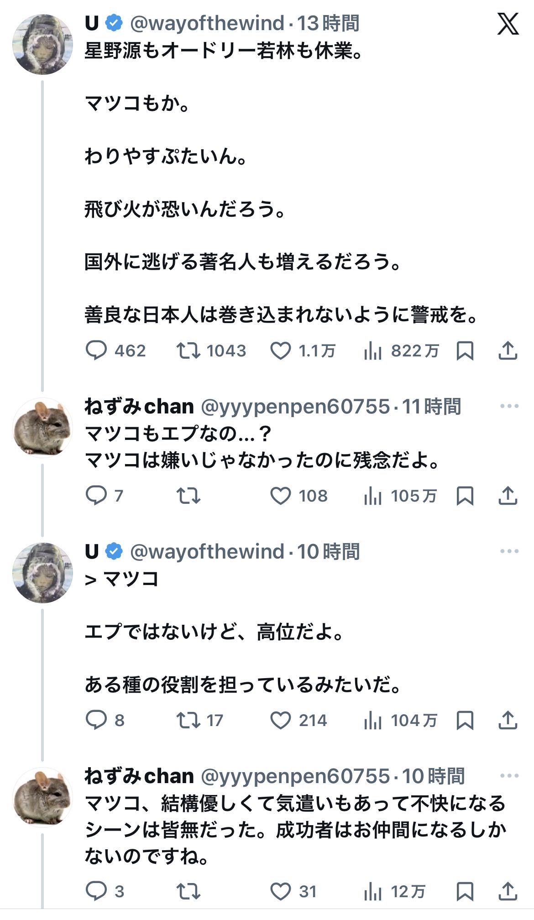Like the post with 1.1万 likes

pos(281,350)
